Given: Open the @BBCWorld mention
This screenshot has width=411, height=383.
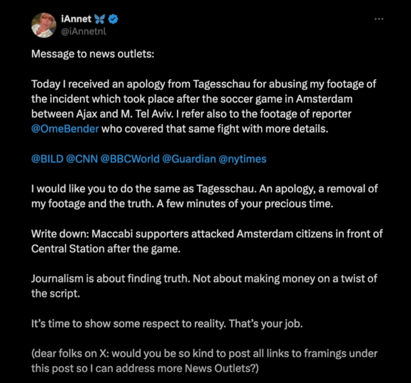Looking at the screenshot, I should tap(130, 159).
